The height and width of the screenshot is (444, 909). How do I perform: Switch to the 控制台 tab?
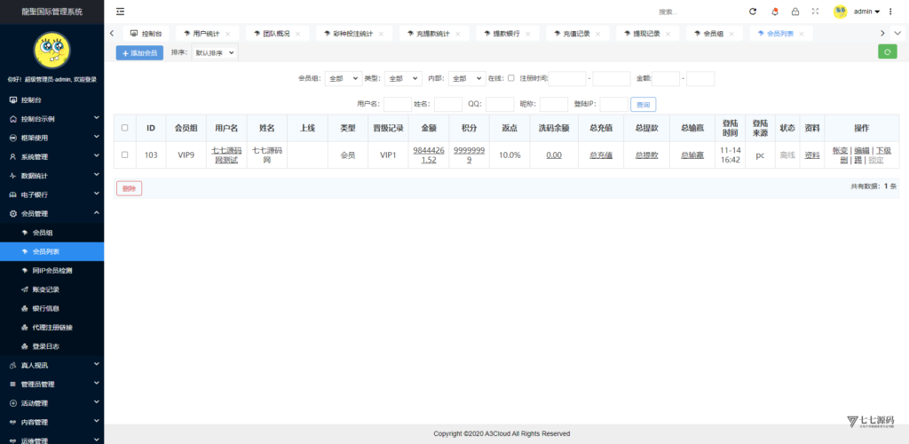click(146, 34)
